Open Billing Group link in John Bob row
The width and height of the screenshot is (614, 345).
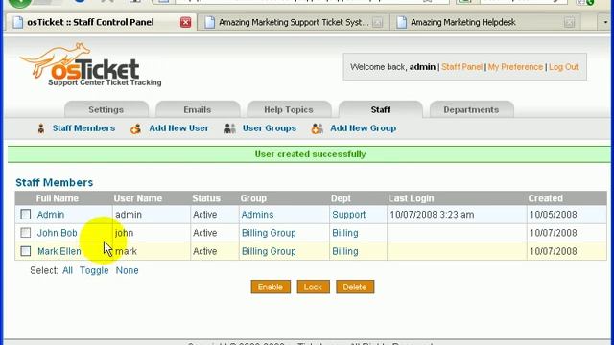(269, 233)
